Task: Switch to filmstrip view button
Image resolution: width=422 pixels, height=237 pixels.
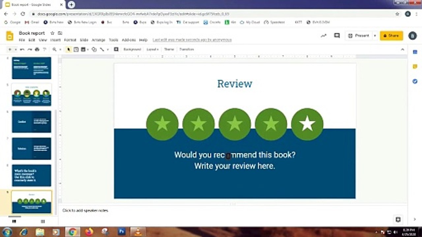Action: 14,222
